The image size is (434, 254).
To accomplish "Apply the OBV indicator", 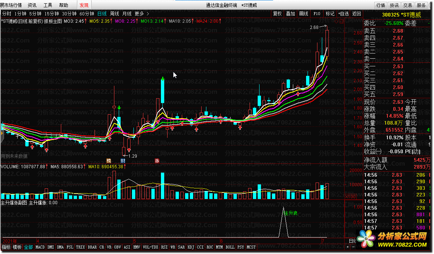I will click(x=118, y=247).
